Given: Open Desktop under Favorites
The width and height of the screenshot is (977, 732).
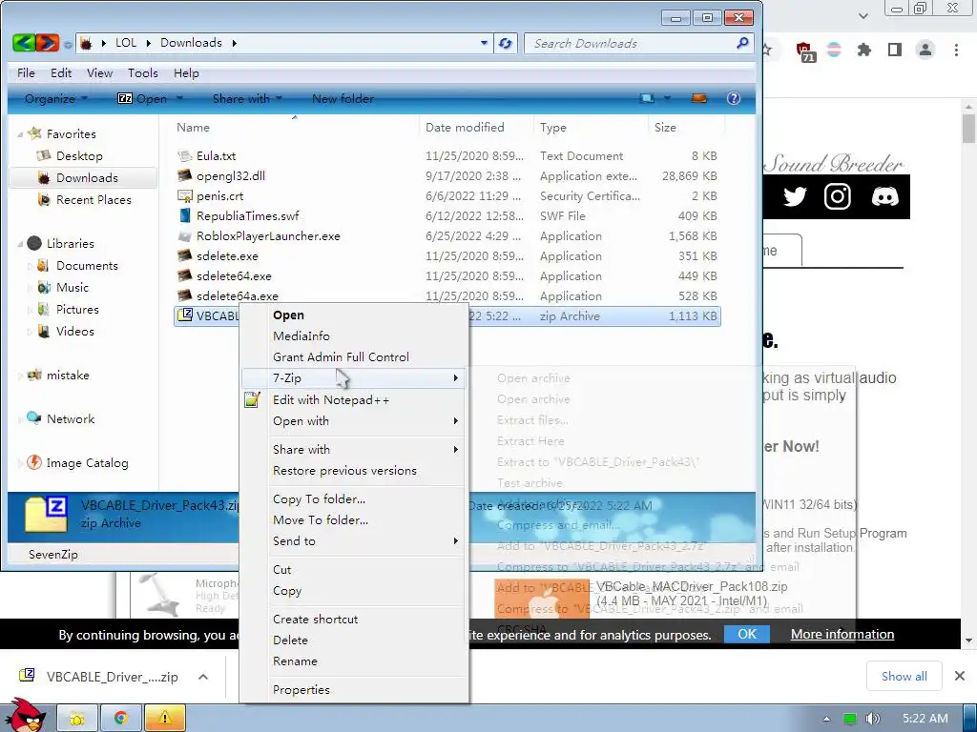Looking at the screenshot, I should (79, 156).
